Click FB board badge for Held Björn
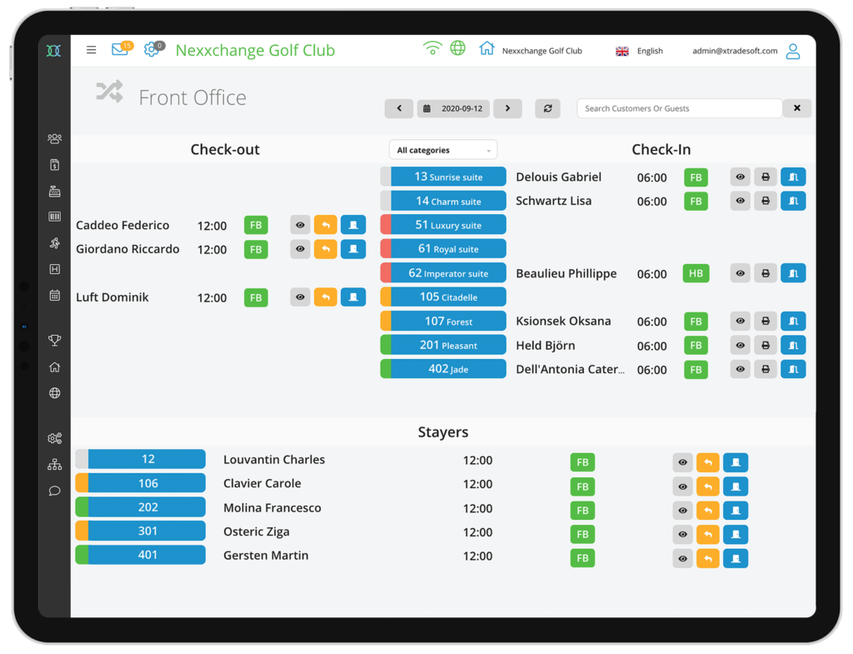 tap(696, 346)
